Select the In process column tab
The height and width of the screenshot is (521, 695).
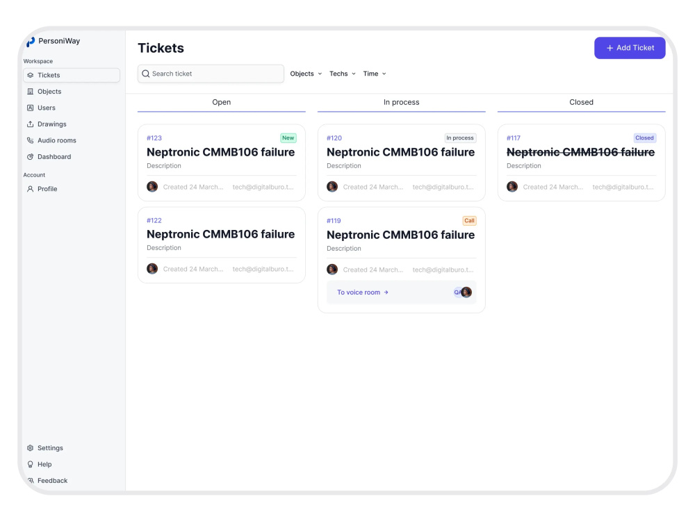pos(401,102)
